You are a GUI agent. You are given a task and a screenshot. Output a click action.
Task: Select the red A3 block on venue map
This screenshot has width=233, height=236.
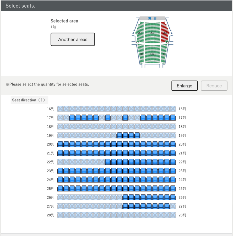(165, 32)
